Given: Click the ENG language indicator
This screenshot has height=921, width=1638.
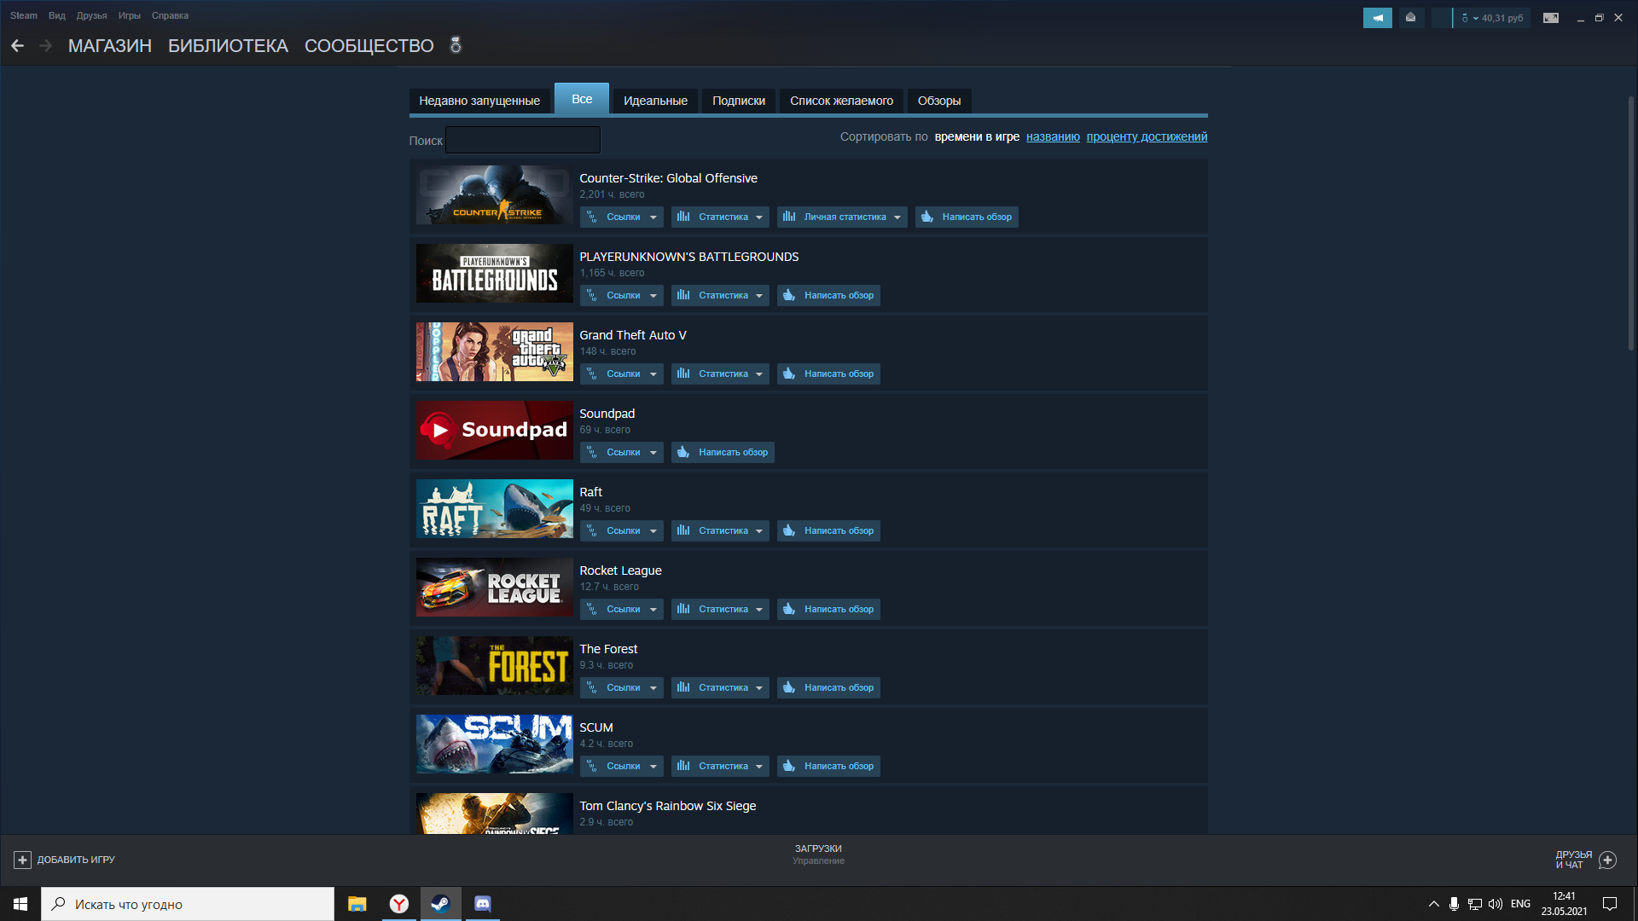Looking at the screenshot, I should (1520, 904).
